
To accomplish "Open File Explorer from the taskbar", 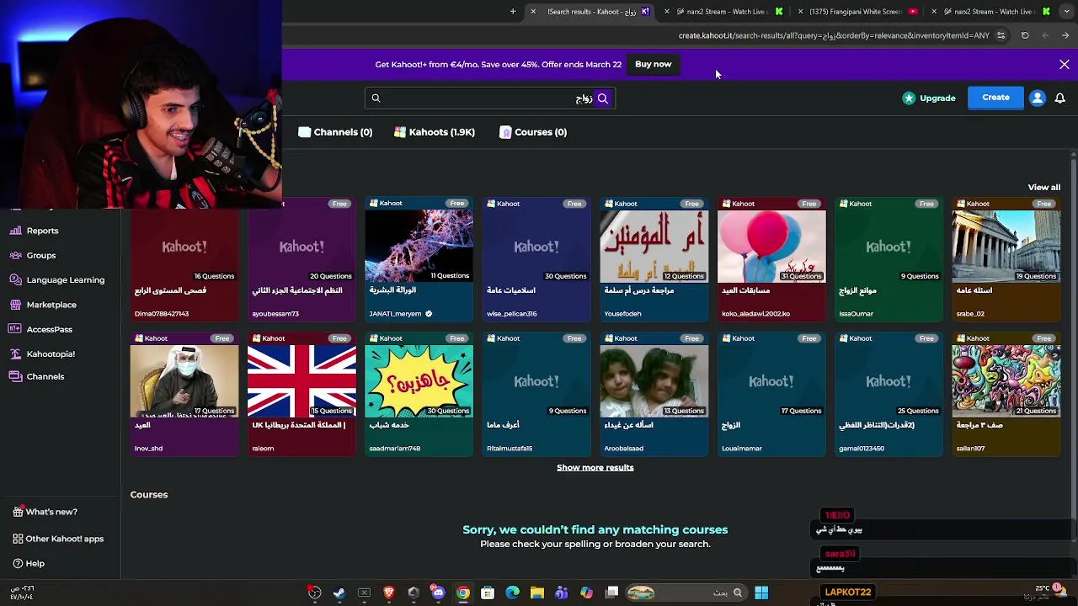I will 536,593.
